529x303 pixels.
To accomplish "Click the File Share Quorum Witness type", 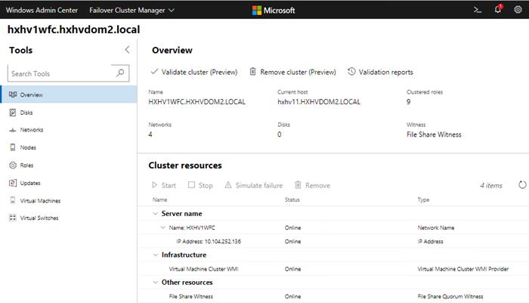I will [450, 296].
